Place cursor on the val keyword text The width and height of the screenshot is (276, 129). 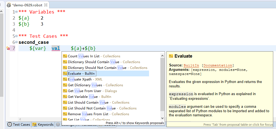[x=56, y=48]
